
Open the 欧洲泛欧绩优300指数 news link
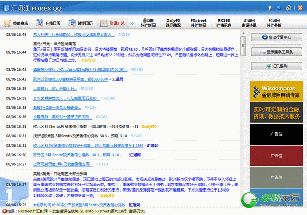point(71,79)
